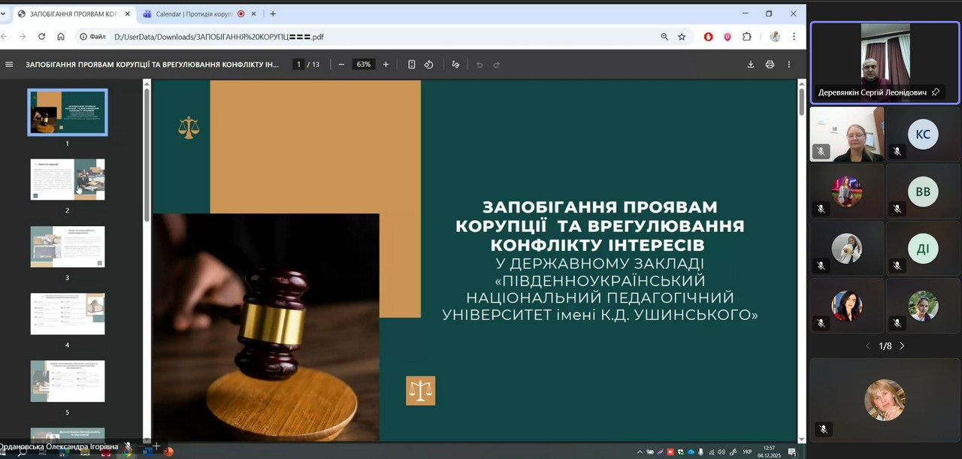962x459 pixels.
Task: Click muted mic icon on ДІ tile
Action: tap(897, 266)
